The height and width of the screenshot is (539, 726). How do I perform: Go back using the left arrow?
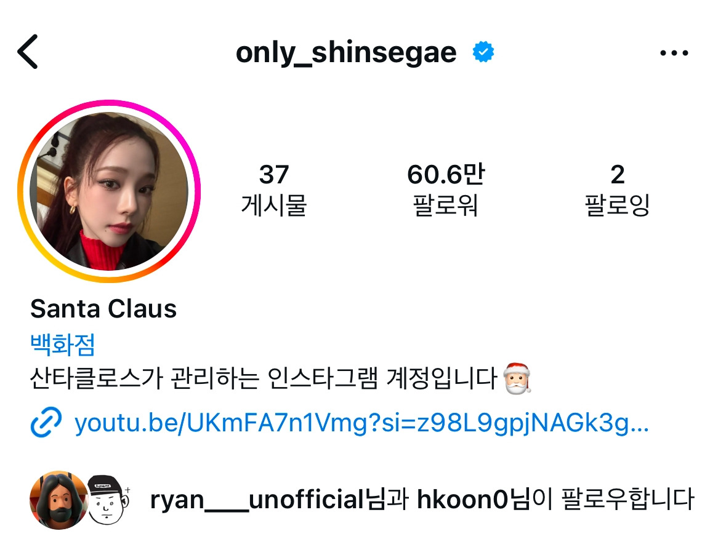click(x=28, y=52)
